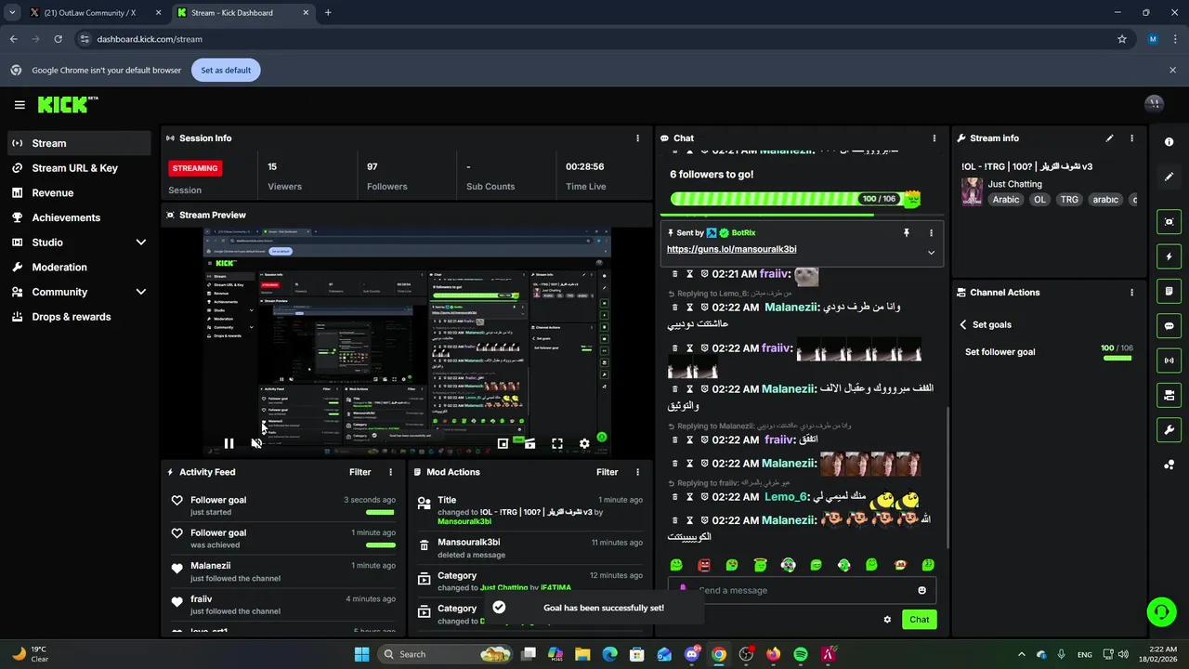
Task: Open stream preview player settings gear
Action: point(584,443)
